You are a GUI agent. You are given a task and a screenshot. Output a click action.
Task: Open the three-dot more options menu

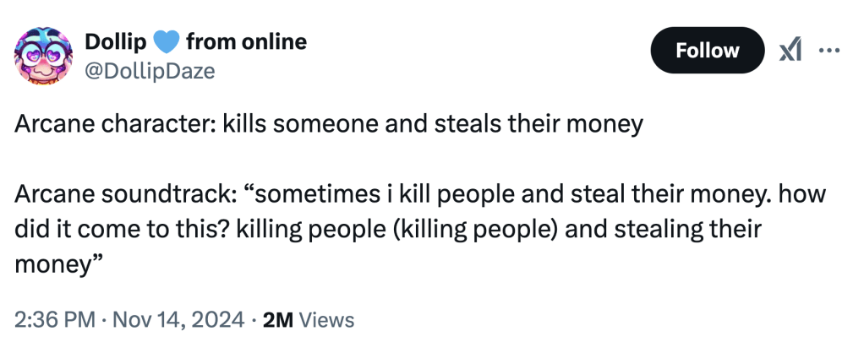830,51
